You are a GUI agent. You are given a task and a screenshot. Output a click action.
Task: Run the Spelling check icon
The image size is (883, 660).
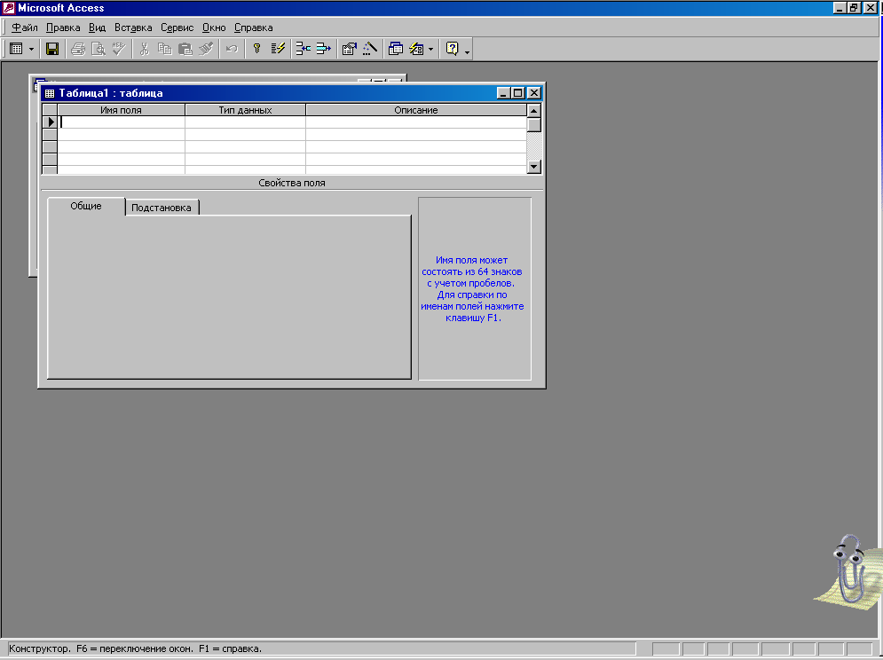(x=118, y=49)
